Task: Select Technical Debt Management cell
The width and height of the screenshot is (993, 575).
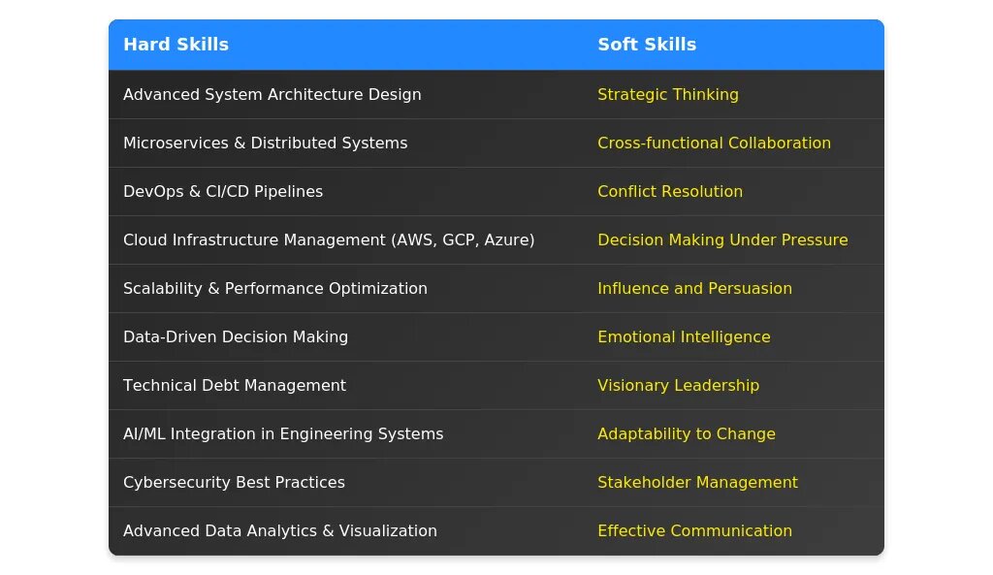Action: (234, 386)
